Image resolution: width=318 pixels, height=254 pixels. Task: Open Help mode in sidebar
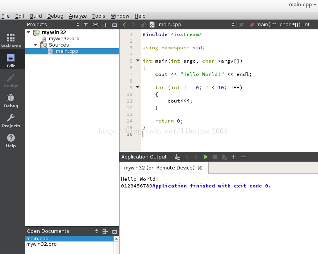11,141
